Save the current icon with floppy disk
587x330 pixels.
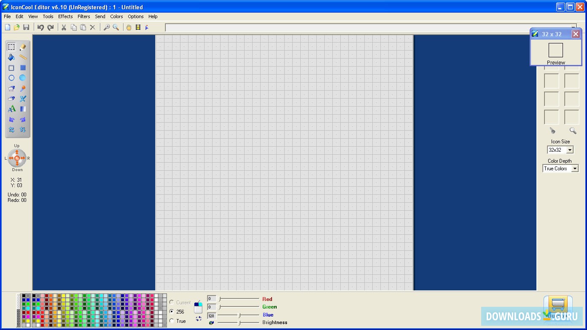(x=26, y=27)
